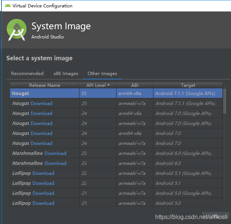Download Marshmallow Android 6.0 Google APIs image
The height and width of the screenshot is (224, 231).
point(55,153)
